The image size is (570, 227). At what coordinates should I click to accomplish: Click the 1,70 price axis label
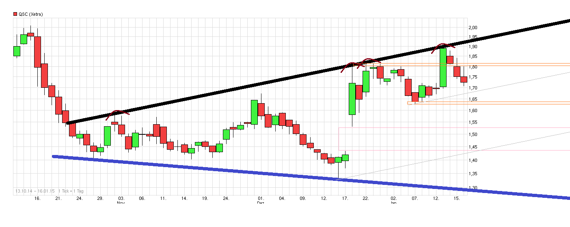click(473, 88)
